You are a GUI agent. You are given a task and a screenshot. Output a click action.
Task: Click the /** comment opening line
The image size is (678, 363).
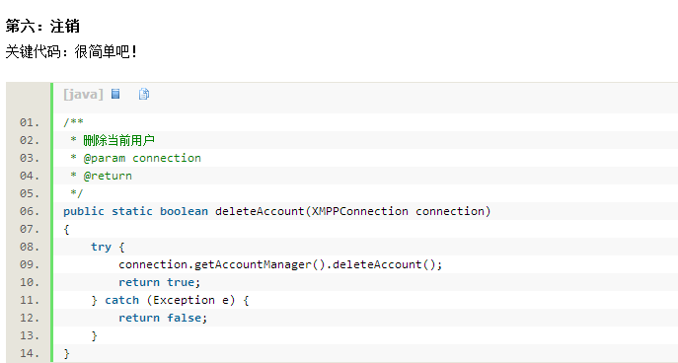[73, 122]
